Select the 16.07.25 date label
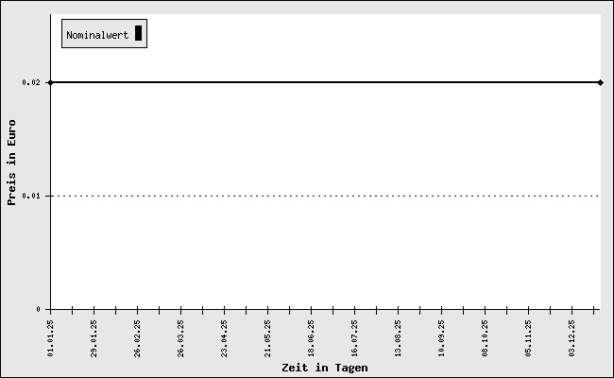Screen dimensions: 614x378 355,337
